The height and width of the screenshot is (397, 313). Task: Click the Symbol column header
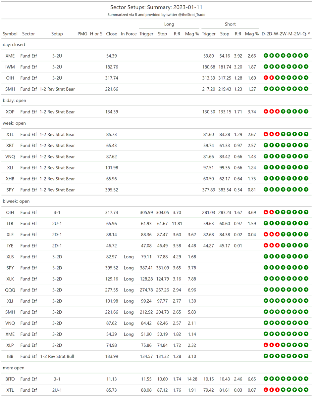click(x=10, y=34)
